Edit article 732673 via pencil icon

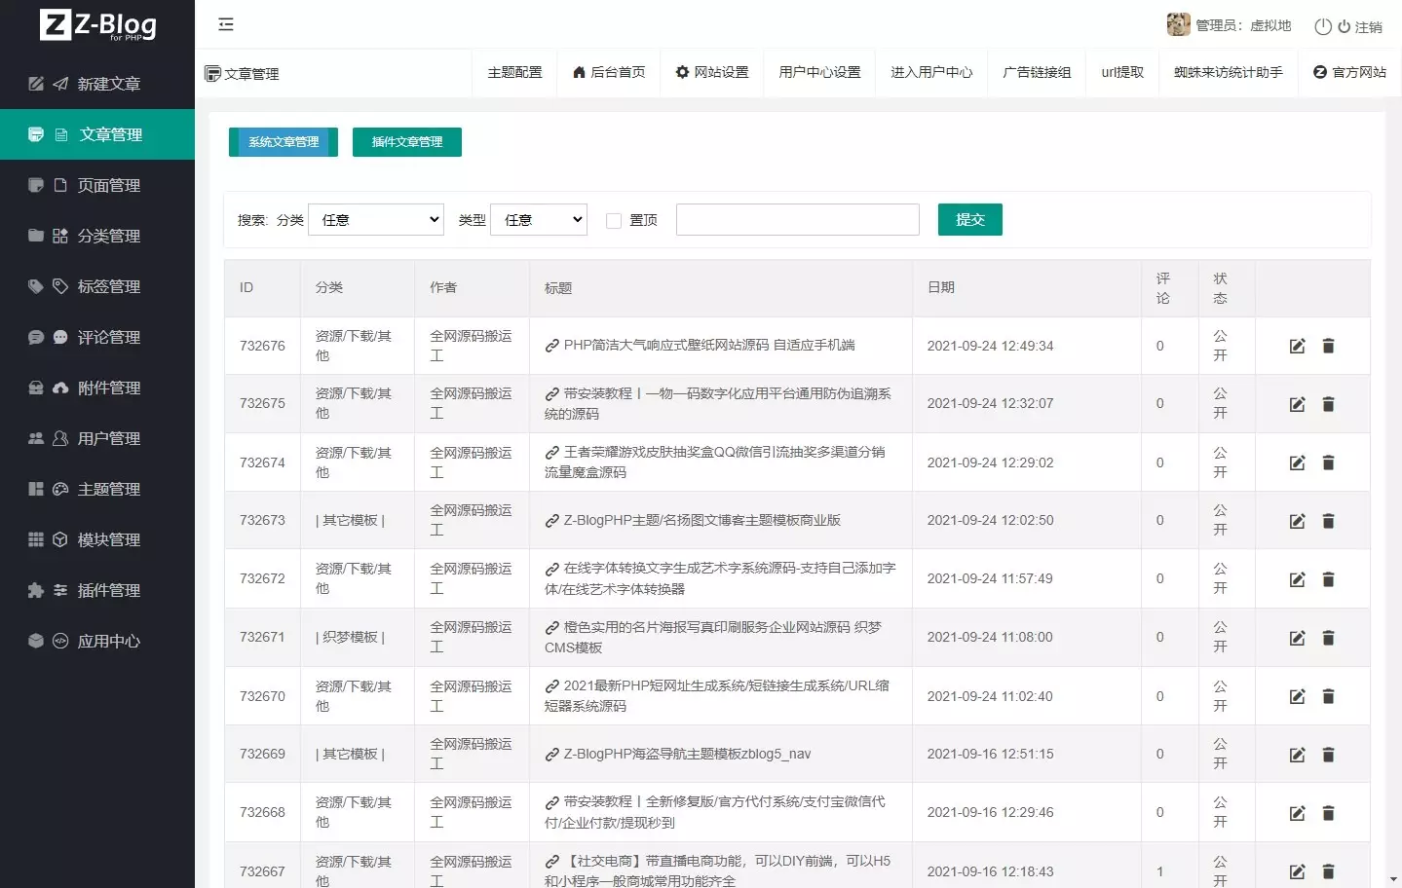click(1297, 521)
